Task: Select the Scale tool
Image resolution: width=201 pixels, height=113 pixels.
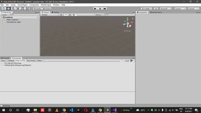Action: click(18, 8)
